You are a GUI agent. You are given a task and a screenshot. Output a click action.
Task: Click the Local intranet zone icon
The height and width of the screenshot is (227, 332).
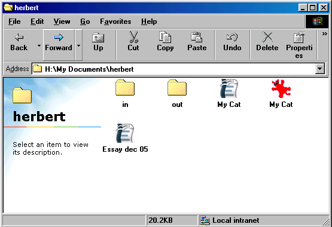click(205, 220)
